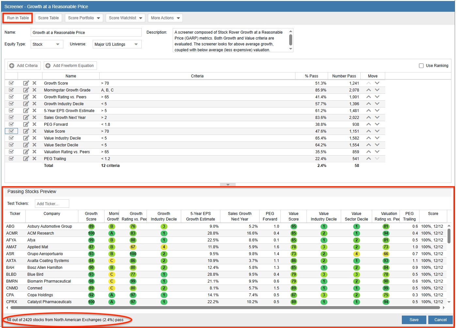Image resolution: width=457 pixels, height=328 pixels.
Task: Uncheck the Growth Score criterion checkbox
Action: 11,83
